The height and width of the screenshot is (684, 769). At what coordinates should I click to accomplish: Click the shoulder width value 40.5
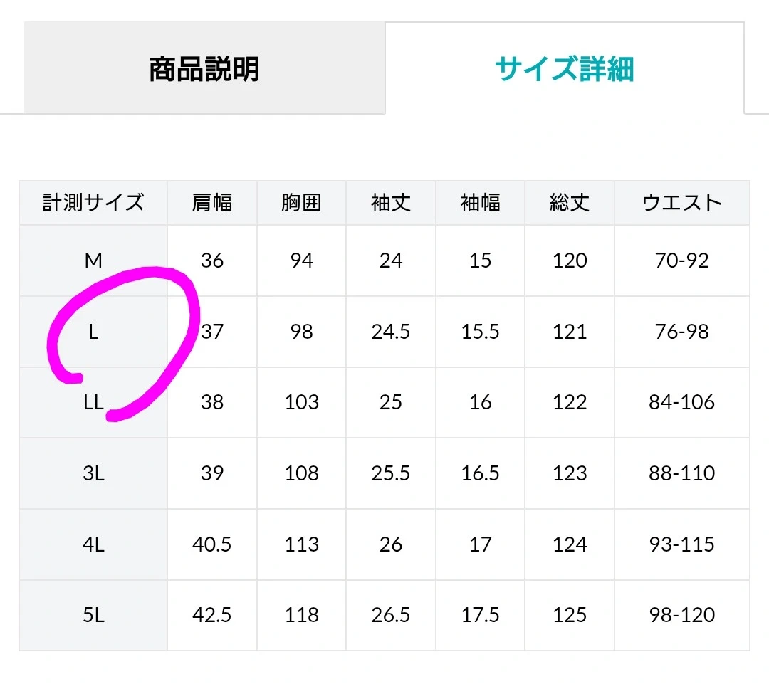tap(212, 544)
